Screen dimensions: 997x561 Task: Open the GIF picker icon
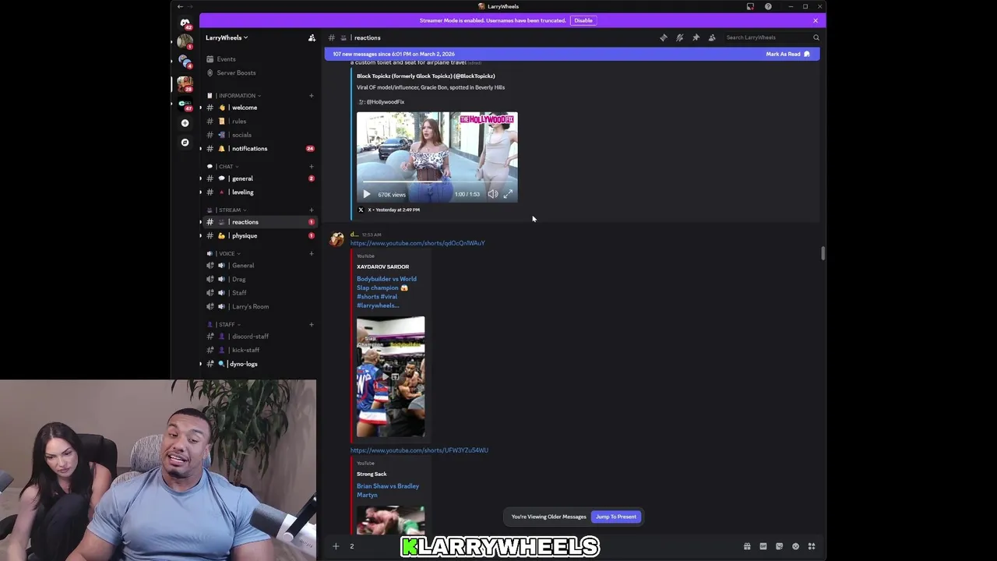[763, 546]
